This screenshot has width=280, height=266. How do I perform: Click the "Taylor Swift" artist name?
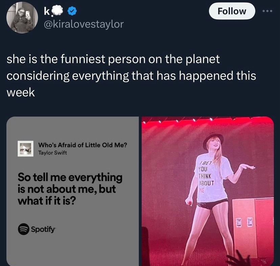tap(52, 152)
